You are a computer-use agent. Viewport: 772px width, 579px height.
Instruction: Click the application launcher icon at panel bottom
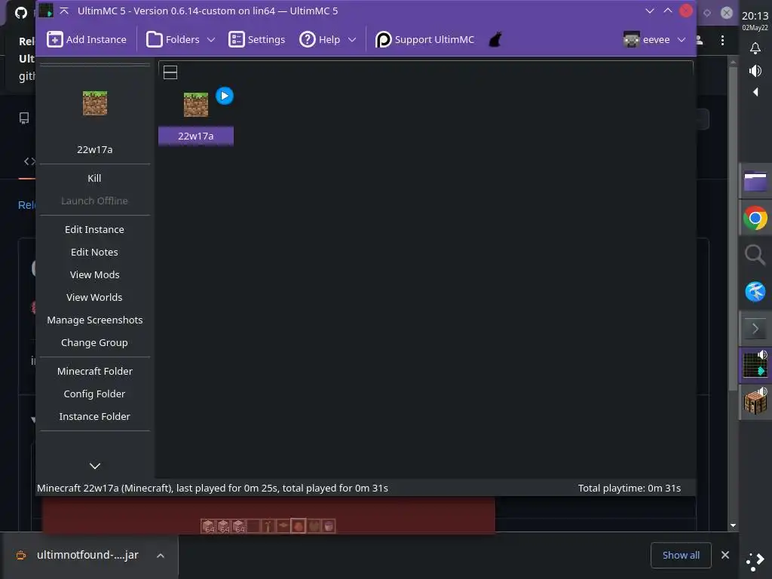pos(755,562)
